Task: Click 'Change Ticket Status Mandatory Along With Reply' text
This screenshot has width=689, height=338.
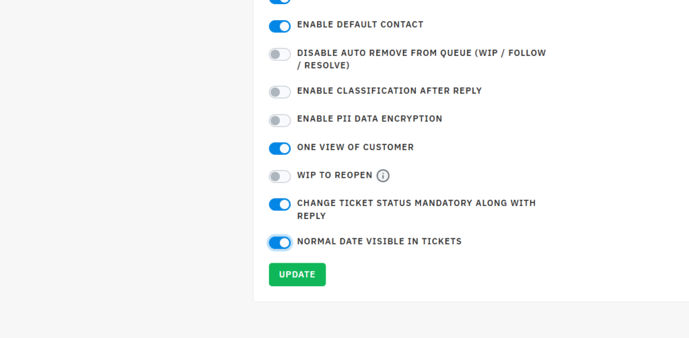Action: [x=416, y=203]
